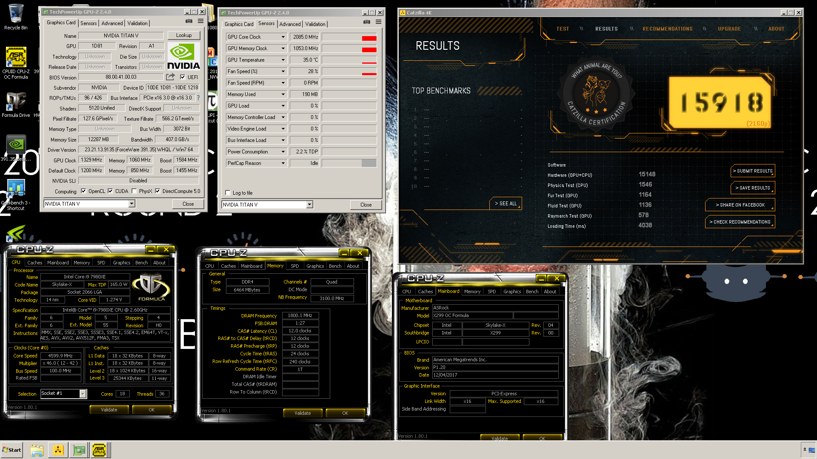Click the screenshot camera icon in left GPU-Z
The width and height of the screenshot is (817, 459).
(189, 21)
